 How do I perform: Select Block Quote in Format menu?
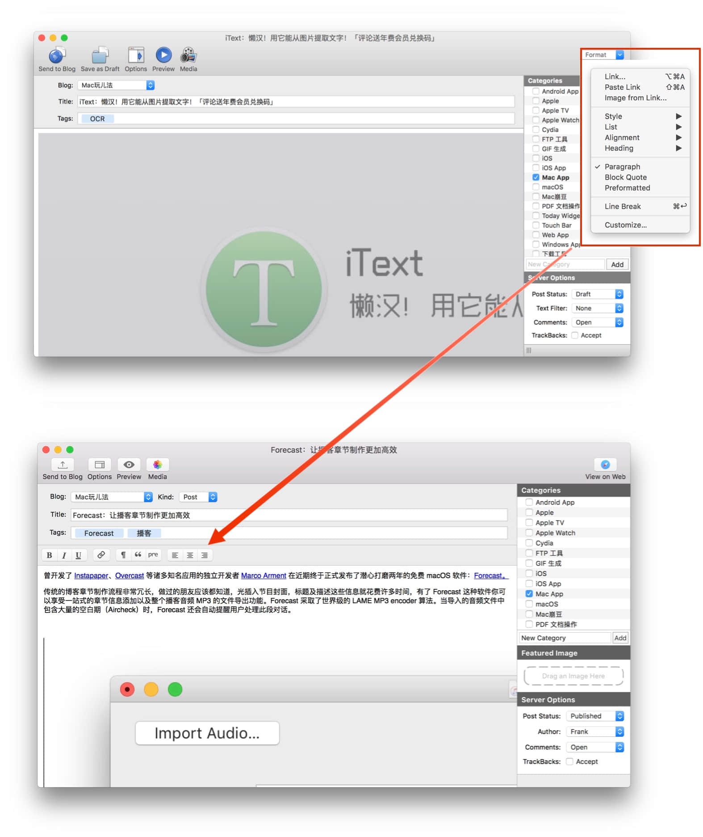pyautogui.click(x=640, y=178)
